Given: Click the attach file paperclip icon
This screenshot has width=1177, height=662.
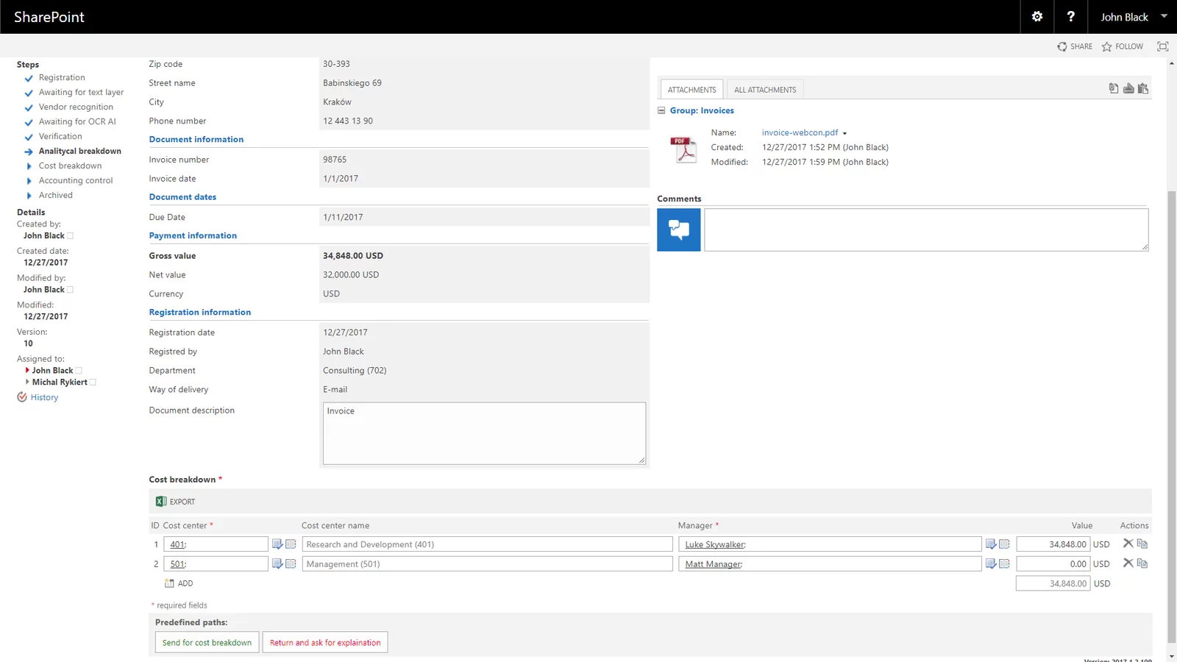Looking at the screenshot, I should tap(1114, 88).
